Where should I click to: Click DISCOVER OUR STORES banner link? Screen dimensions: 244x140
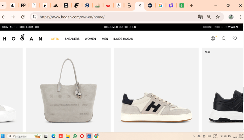[120, 27]
